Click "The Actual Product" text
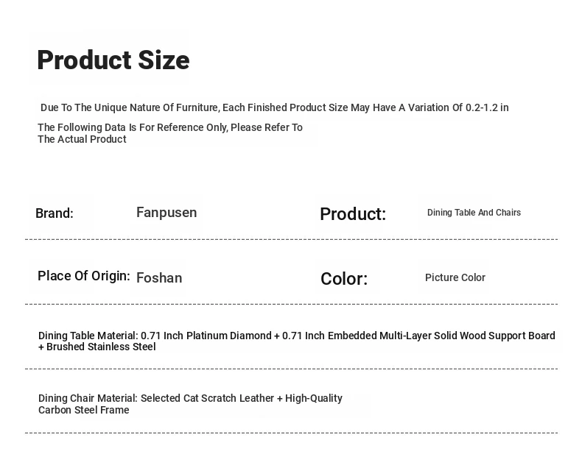 pos(82,139)
